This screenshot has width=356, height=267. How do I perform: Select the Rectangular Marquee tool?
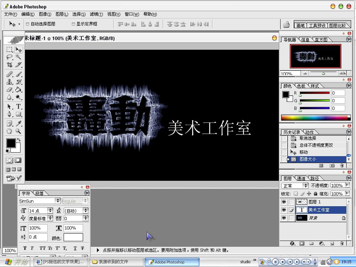(x=9, y=49)
